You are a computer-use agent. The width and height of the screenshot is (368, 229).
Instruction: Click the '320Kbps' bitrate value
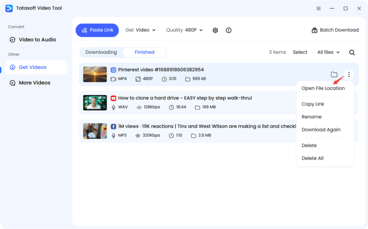click(151, 136)
